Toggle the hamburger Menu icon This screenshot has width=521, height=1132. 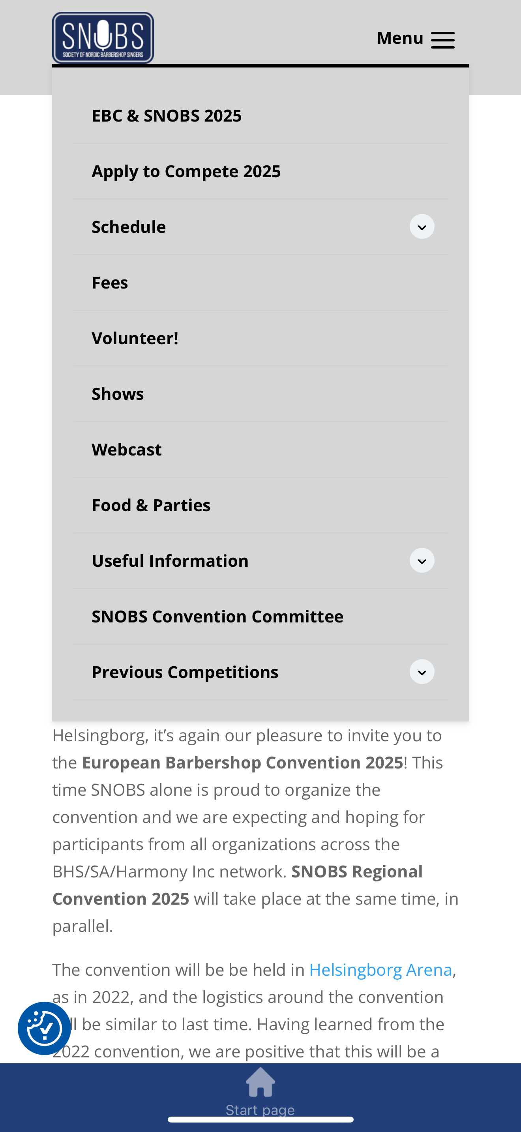tap(442, 40)
